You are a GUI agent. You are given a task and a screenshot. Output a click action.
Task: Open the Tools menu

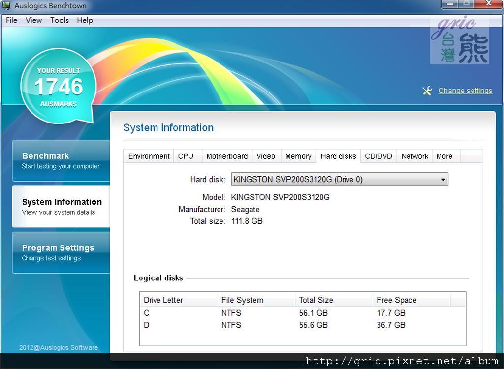60,20
